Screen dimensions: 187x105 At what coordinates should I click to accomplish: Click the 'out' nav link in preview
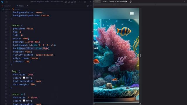tap(95, 30)
